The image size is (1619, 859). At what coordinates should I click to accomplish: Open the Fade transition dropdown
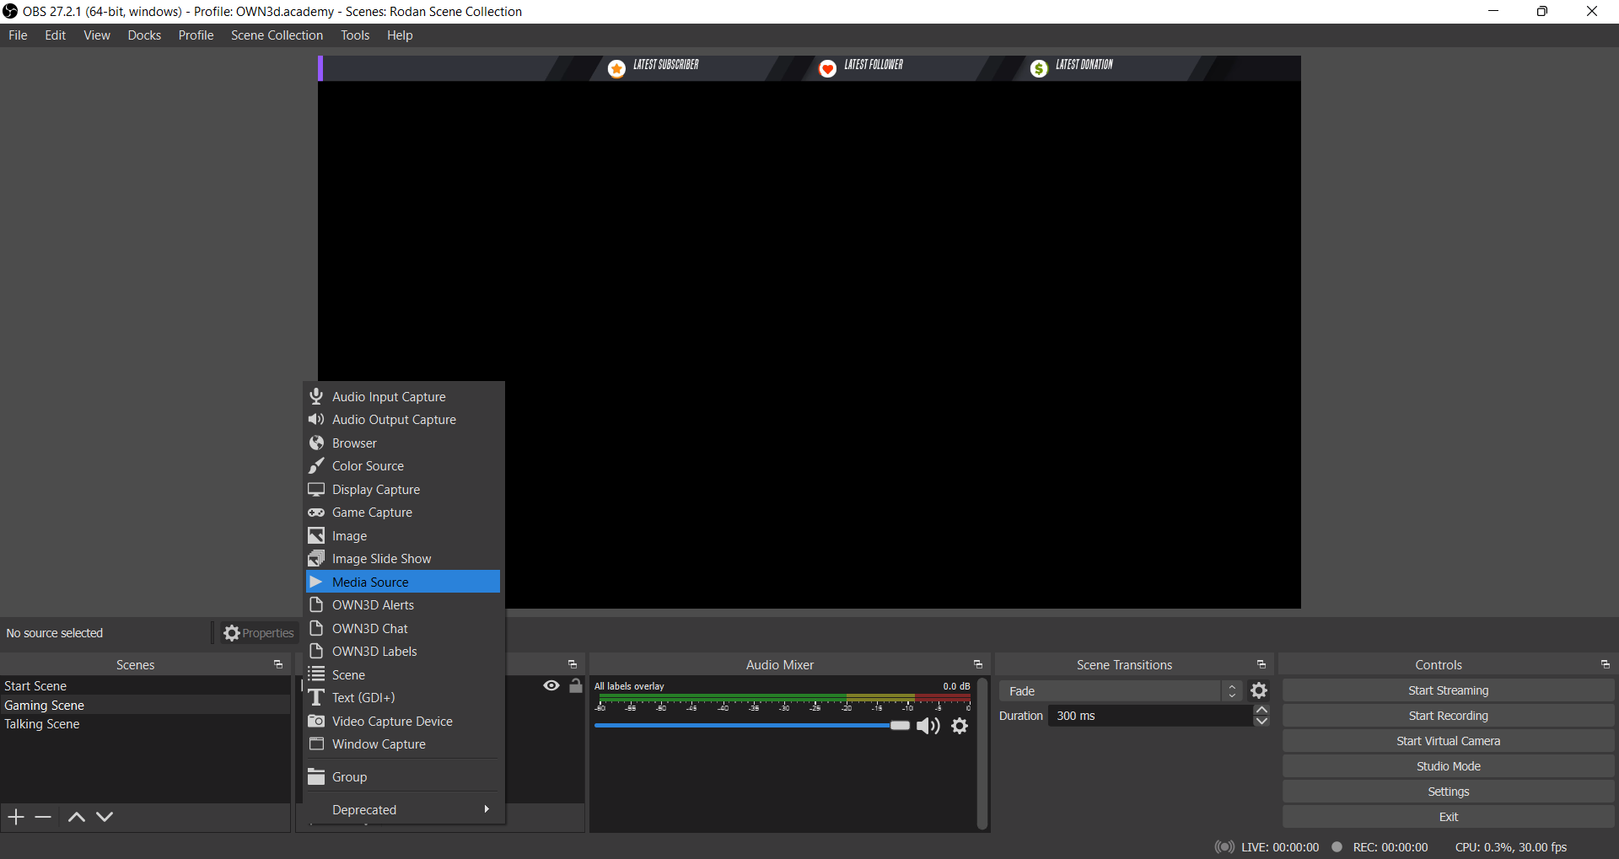point(1120,691)
